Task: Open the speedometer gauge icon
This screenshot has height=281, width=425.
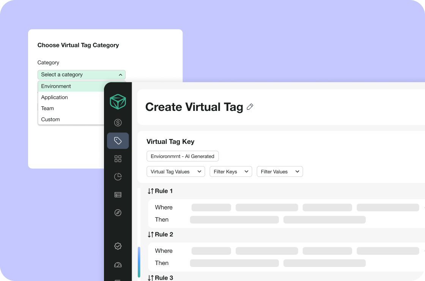Action: [x=118, y=265]
